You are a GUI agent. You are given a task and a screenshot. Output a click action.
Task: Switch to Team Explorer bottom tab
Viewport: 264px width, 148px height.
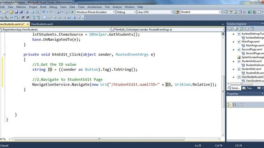[247, 88]
